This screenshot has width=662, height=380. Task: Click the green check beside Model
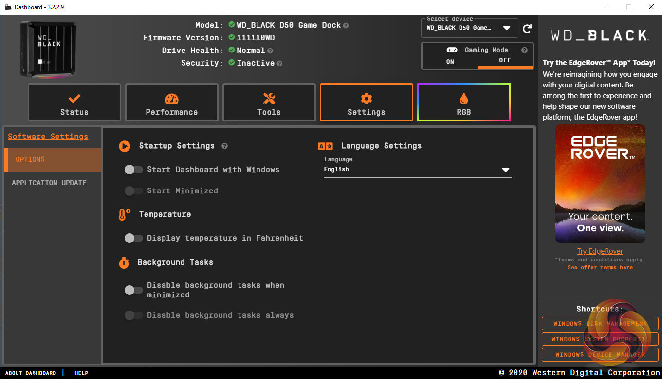click(232, 25)
